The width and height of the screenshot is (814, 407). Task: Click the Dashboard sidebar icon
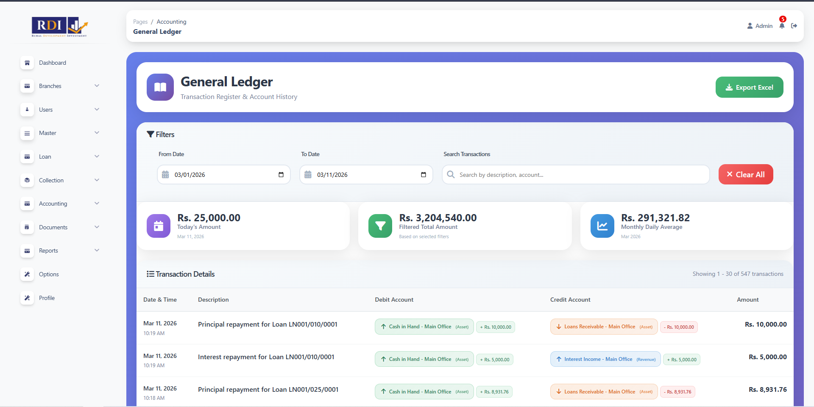pos(27,63)
